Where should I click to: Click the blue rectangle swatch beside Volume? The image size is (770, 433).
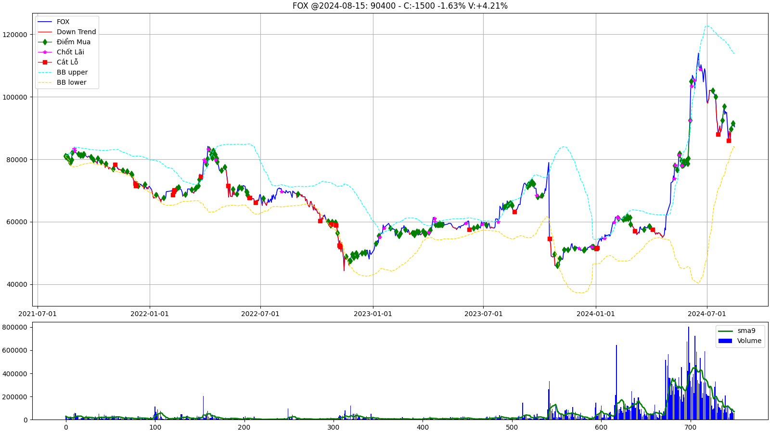(725, 341)
